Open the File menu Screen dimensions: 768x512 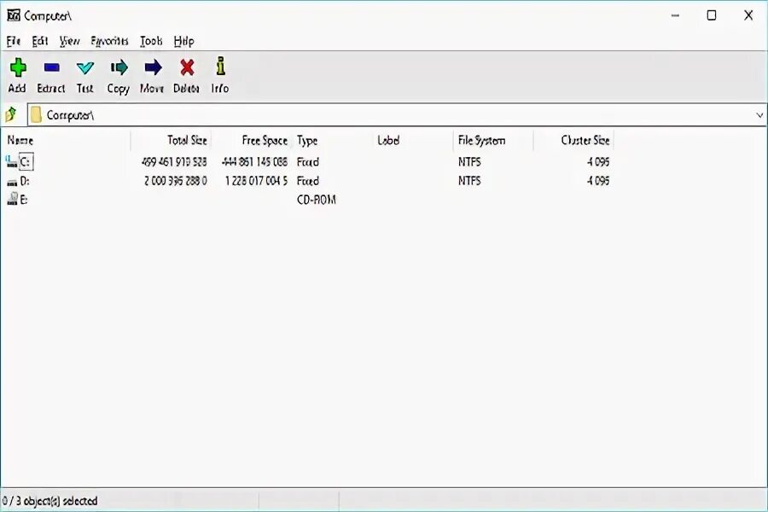tap(13, 40)
